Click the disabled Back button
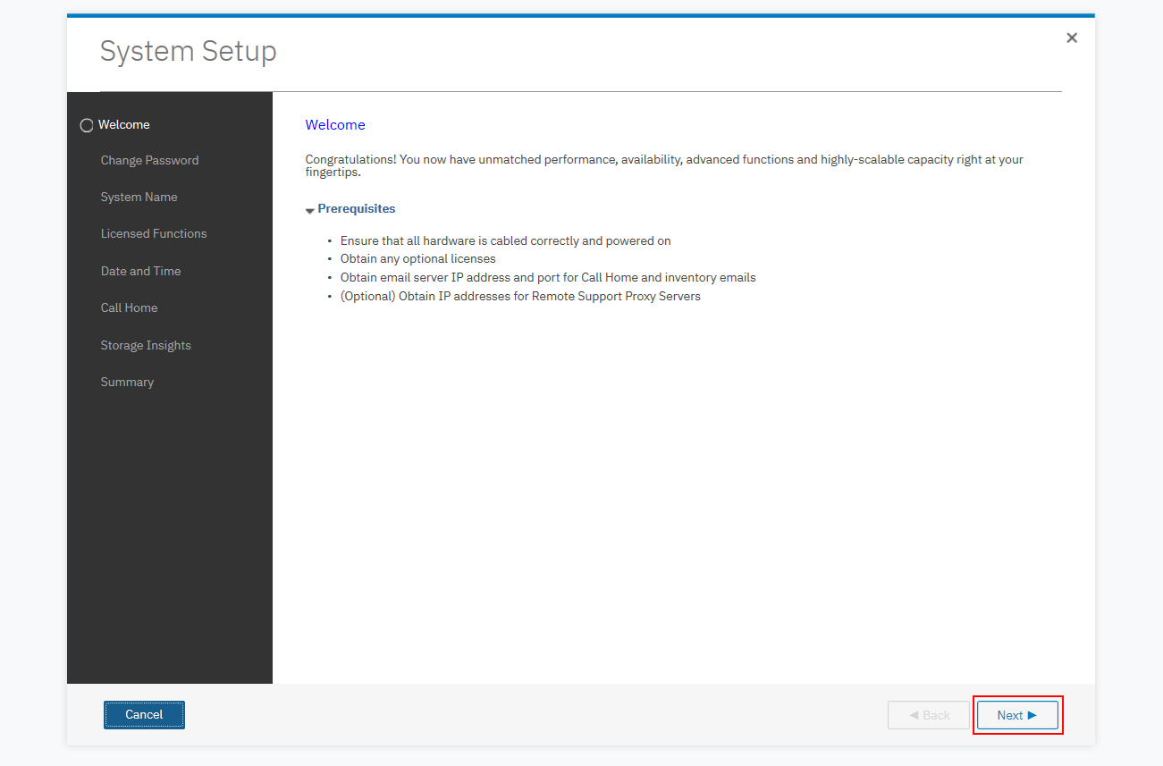 pos(929,715)
